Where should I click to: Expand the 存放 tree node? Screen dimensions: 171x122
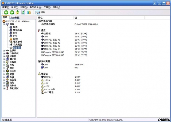(4, 65)
